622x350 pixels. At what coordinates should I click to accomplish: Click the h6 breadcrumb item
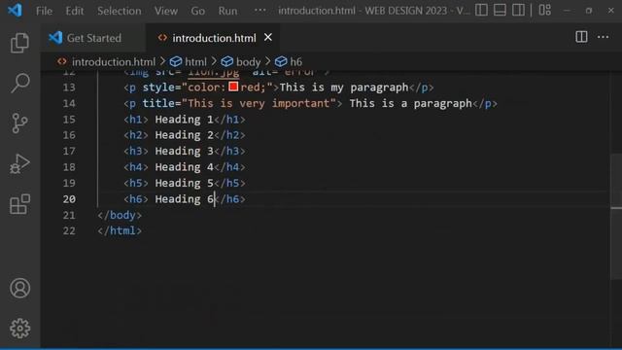pos(295,62)
